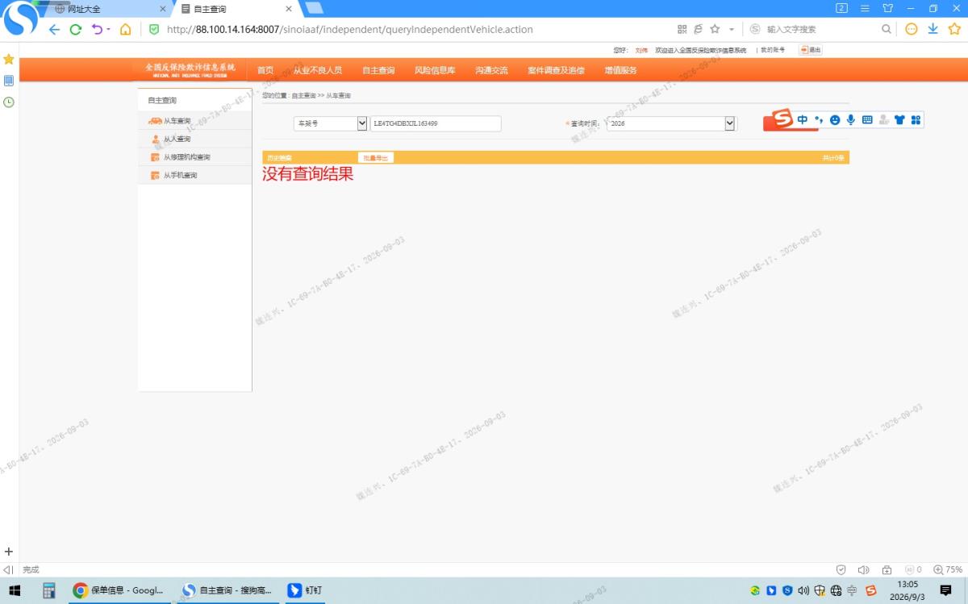
Task: Click the 75% zoom control
Action: point(948,569)
